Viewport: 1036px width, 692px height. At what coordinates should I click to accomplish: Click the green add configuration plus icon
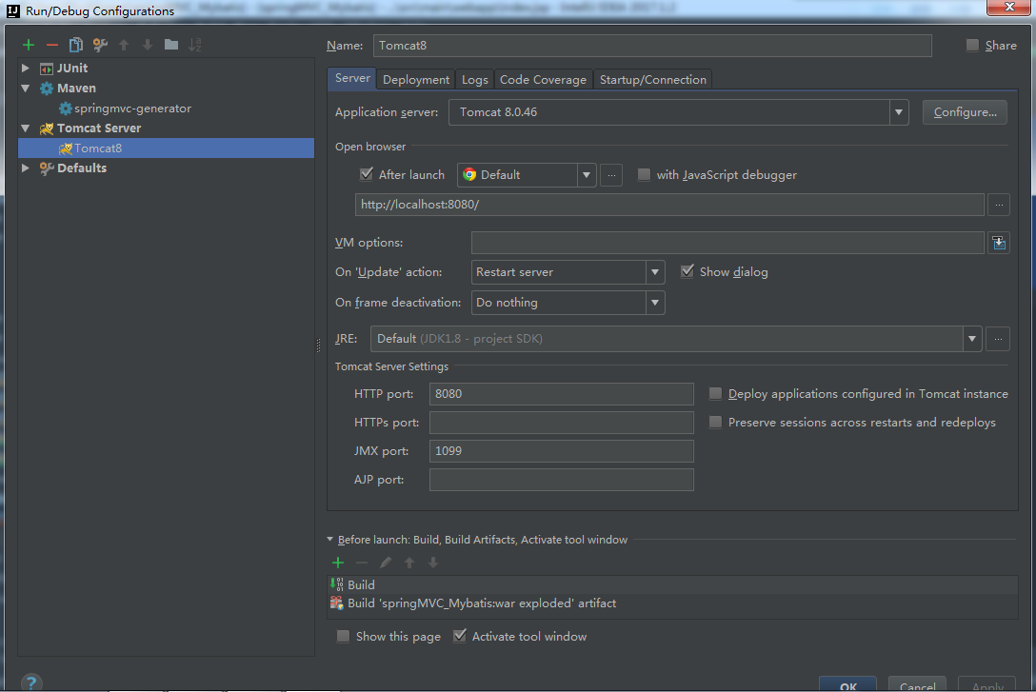coord(29,45)
